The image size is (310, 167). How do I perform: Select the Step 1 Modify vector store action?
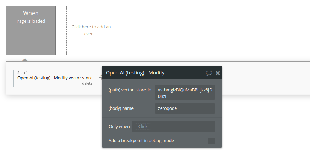click(55, 78)
